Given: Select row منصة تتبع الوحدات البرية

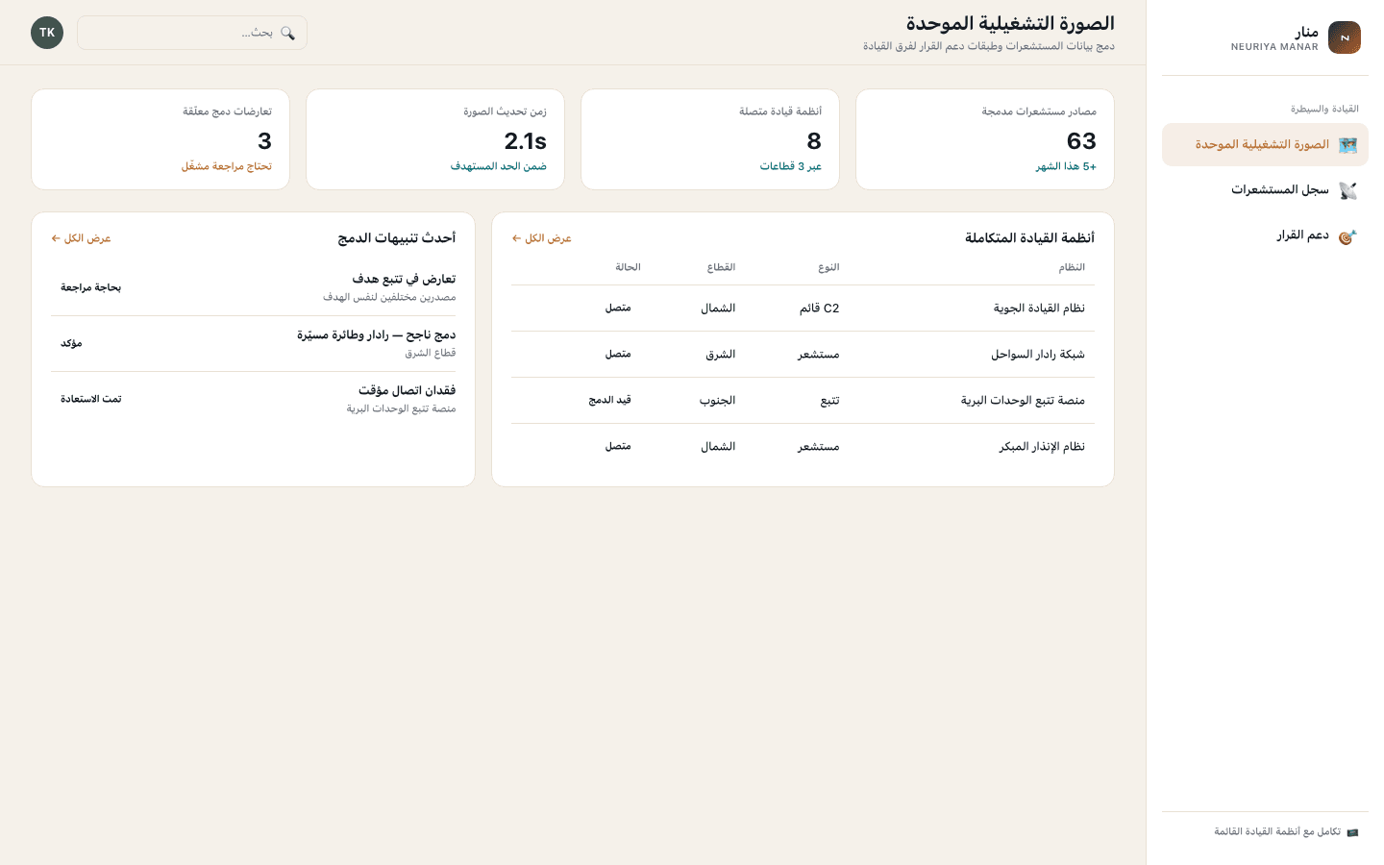Looking at the screenshot, I should coord(803,401).
